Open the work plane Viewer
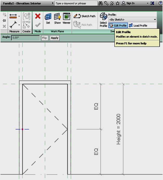Viewport: 163px width, 180px height. point(67,18)
